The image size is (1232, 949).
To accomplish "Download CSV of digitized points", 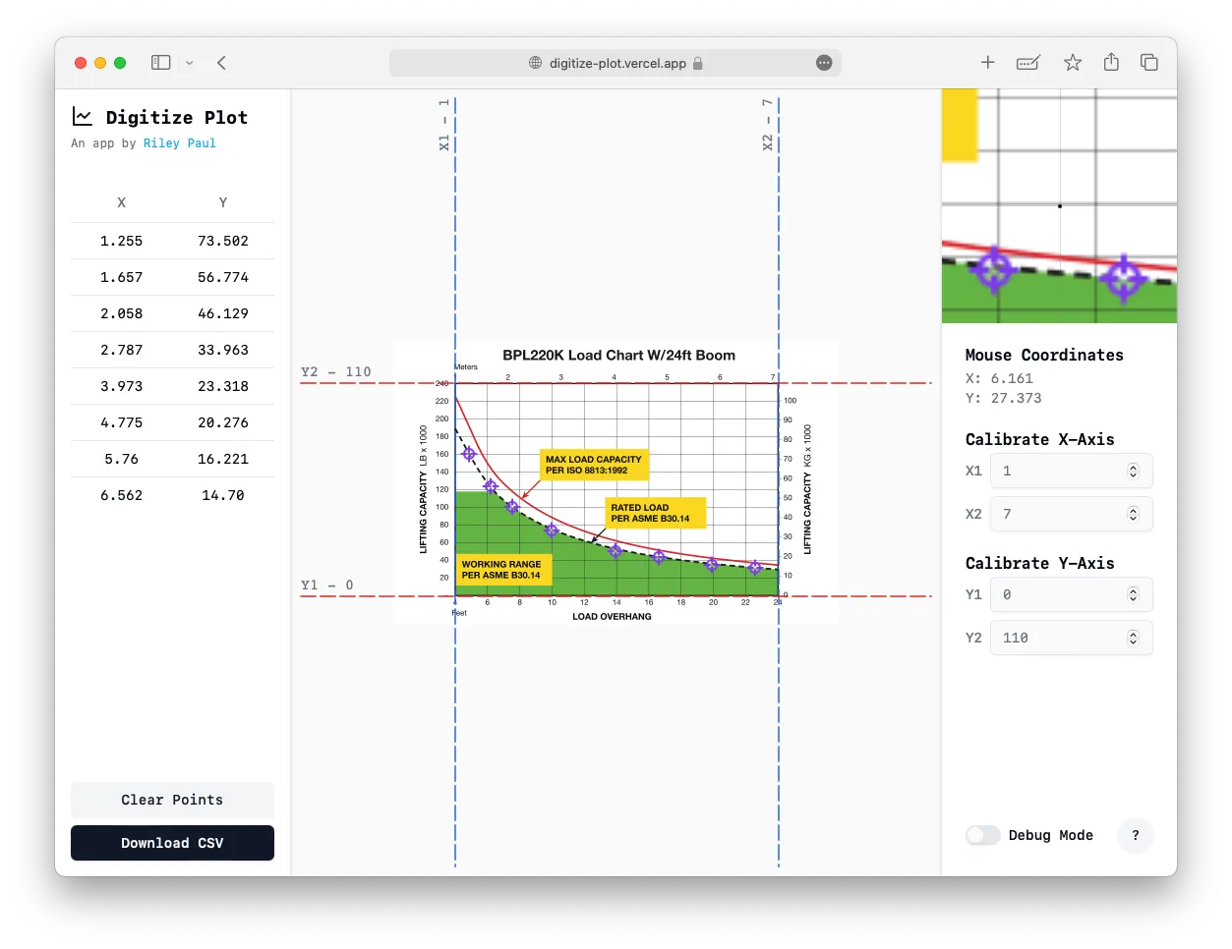I will click(172, 843).
